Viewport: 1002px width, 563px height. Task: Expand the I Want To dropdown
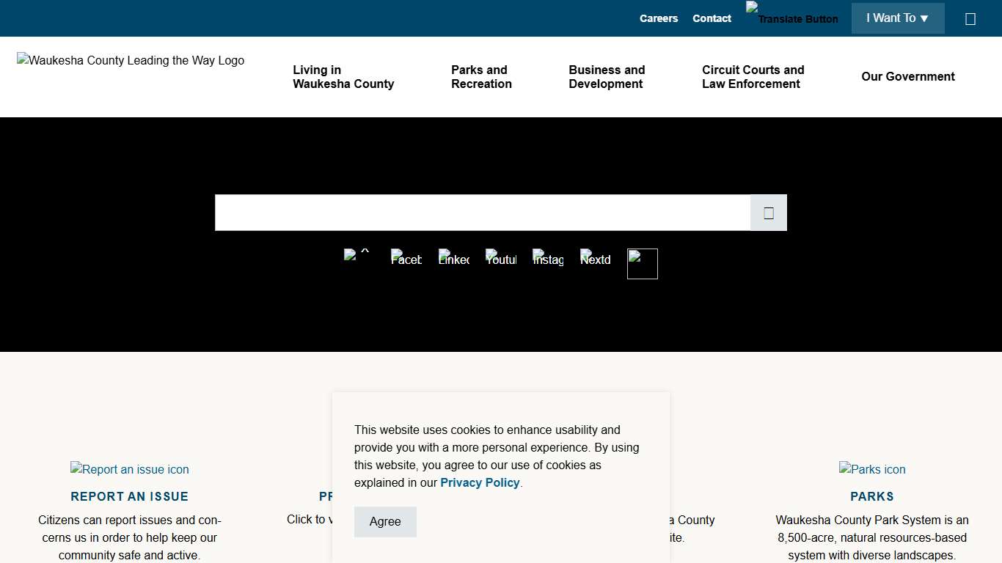[x=897, y=18]
